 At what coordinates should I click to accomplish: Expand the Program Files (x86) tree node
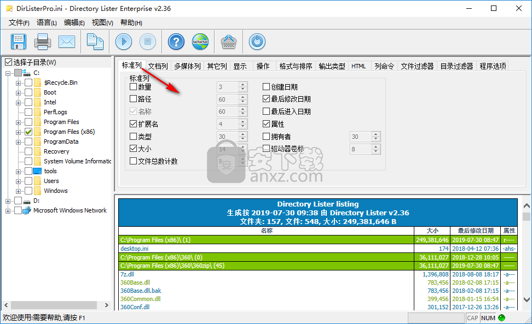point(19,132)
